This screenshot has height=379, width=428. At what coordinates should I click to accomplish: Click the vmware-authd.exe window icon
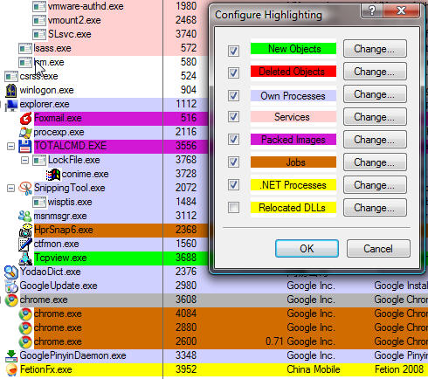[39, 7]
